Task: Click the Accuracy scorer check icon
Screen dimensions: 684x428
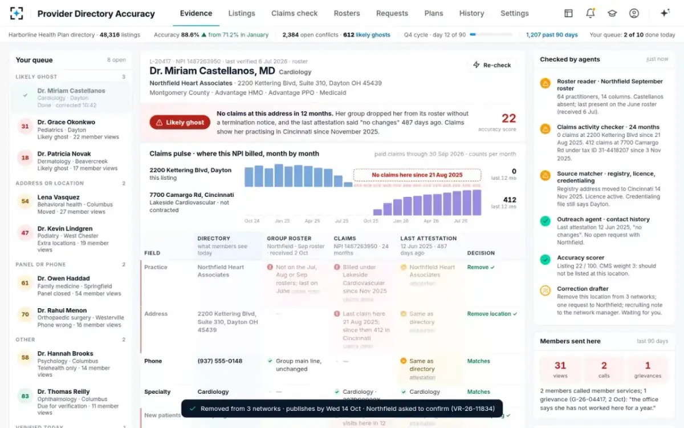Action: (545, 259)
